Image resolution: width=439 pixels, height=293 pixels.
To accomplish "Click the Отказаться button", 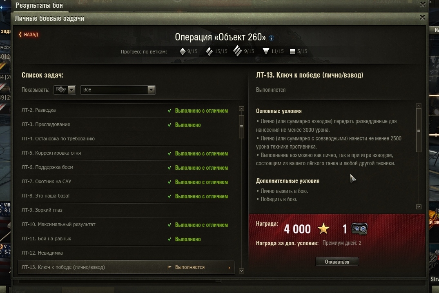I will (x=337, y=262).
